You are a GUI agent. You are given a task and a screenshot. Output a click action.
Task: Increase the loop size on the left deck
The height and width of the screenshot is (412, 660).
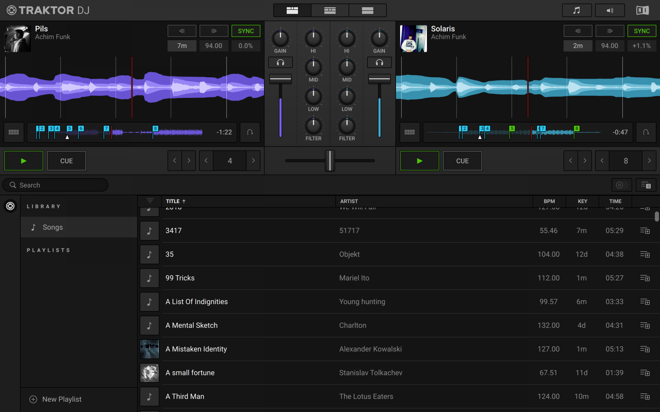click(253, 161)
